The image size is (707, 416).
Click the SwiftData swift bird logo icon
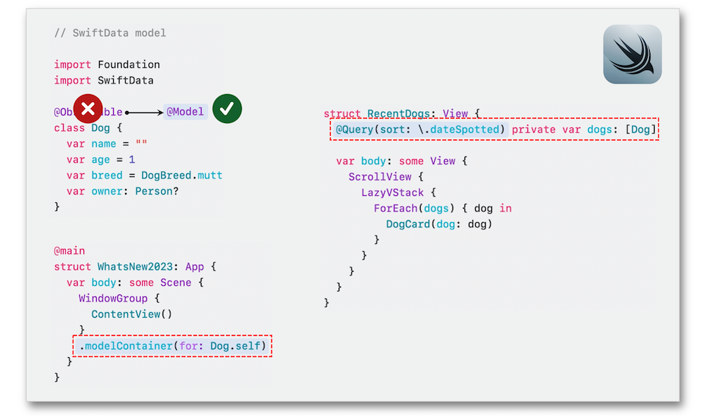(x=632, y=54)
